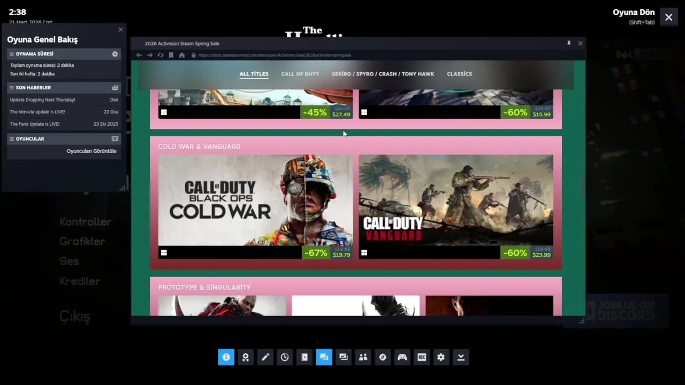Open the web browser compass icon

(383, 357)
